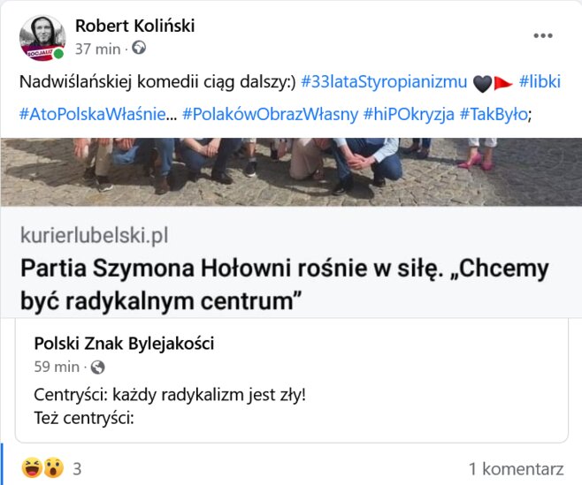
Task: Click the black heart emoji in post
Action: click(x=482, y=82)
